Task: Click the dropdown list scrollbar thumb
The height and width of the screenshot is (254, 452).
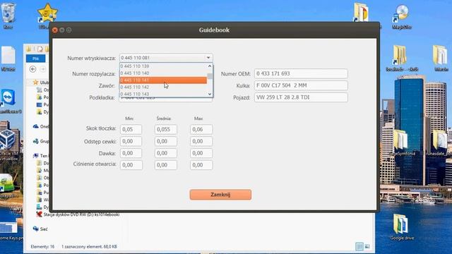Action: point(210,76)
